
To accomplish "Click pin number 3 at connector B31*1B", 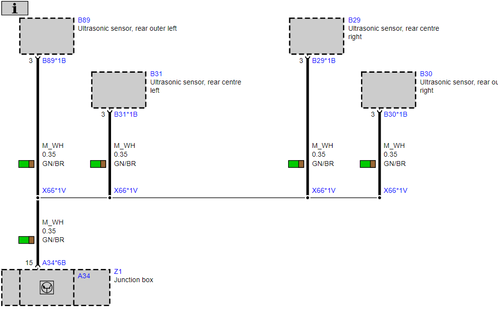I will coord(103,114).
